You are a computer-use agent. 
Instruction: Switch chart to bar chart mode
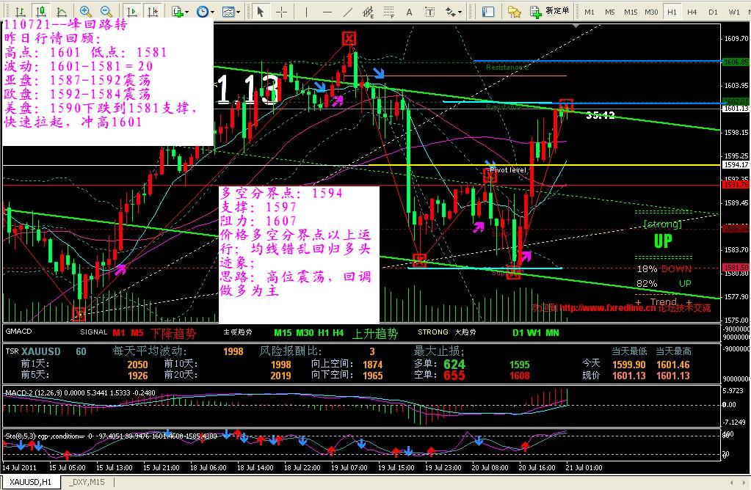tap(20, 12)
